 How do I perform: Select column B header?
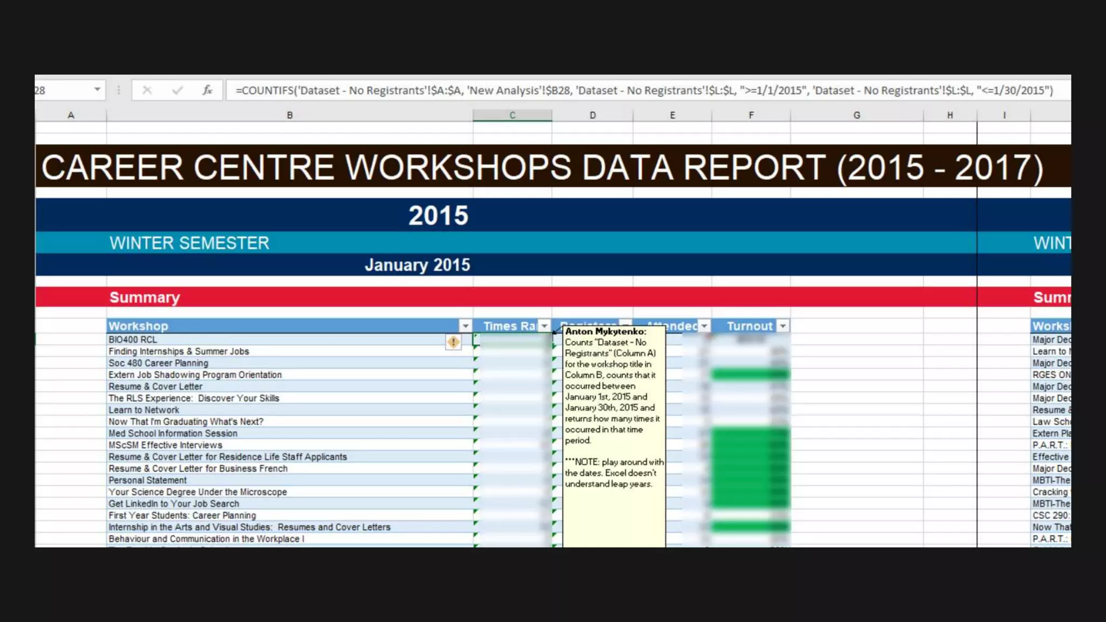(x=289, y=115)
